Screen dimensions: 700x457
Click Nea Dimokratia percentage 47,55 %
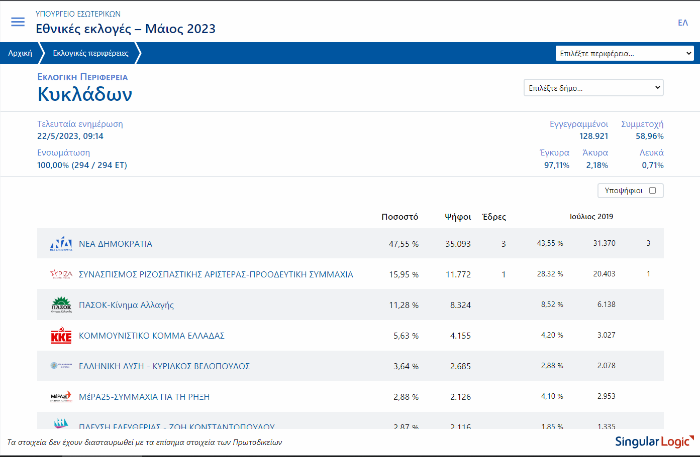[x=404, y=244]
